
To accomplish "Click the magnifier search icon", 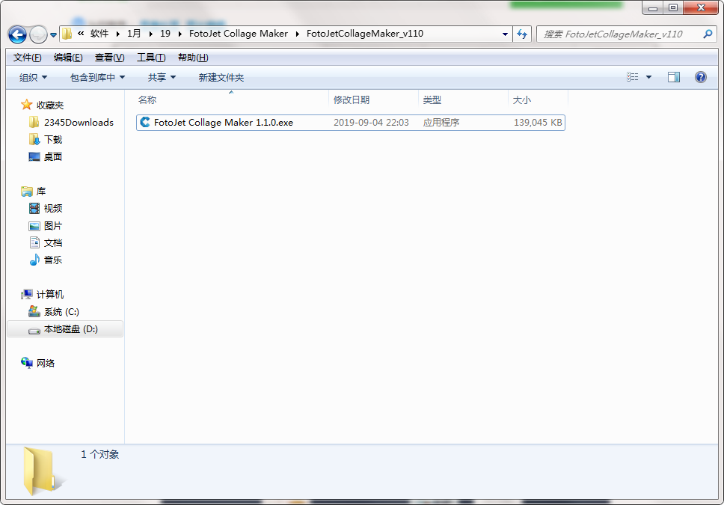I will pos(708,34).
